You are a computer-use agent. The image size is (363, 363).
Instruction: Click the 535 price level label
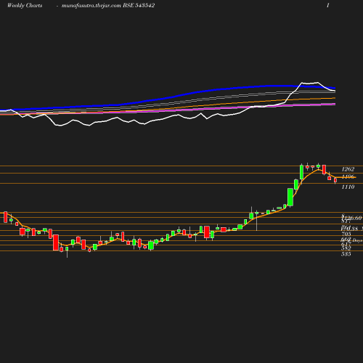coord(346,254)
